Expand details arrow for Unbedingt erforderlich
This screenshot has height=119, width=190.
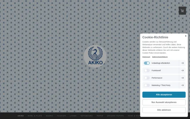click(x=182, y=63)
